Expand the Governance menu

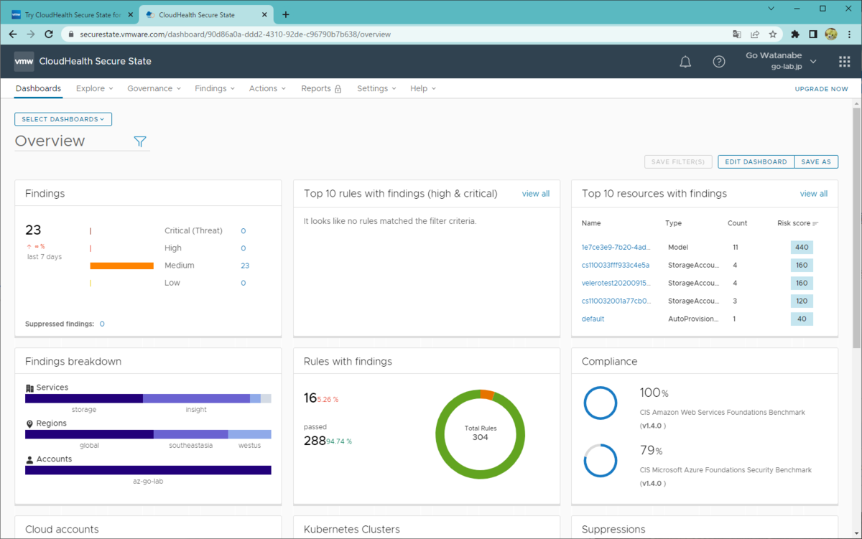click(154, 88)
